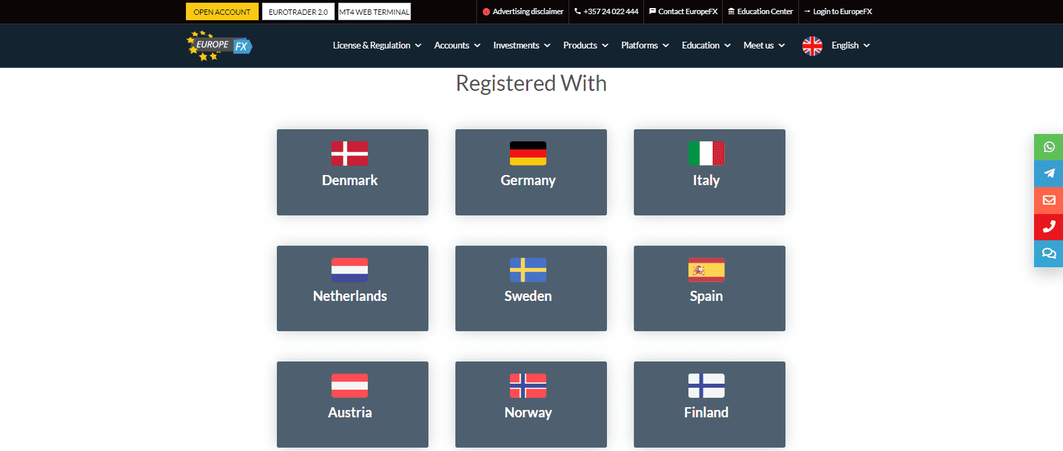The height and width of the screenshot is (451, 1063).
Task: Open the Products menu
Action: point(585,46)
